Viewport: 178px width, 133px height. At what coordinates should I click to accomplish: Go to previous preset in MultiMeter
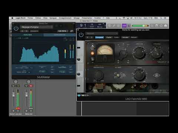pos(23,31)
